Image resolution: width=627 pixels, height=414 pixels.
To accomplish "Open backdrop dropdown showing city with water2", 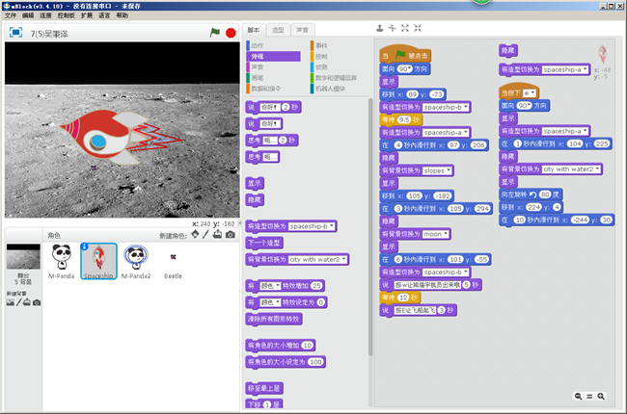I will 345,259.
